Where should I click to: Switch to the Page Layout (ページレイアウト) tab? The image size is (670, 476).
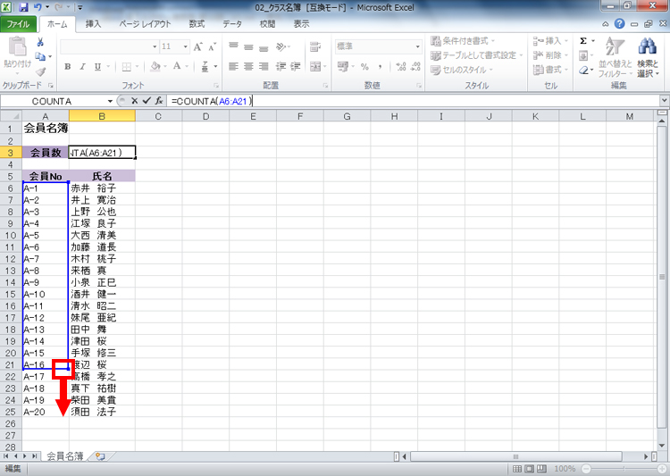point(145,24)
